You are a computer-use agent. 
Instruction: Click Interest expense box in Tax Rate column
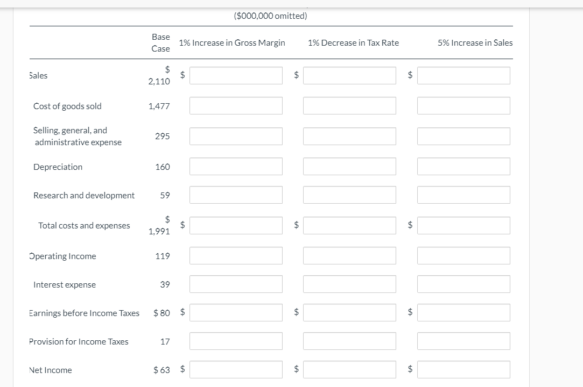click(x=349, y=284)
